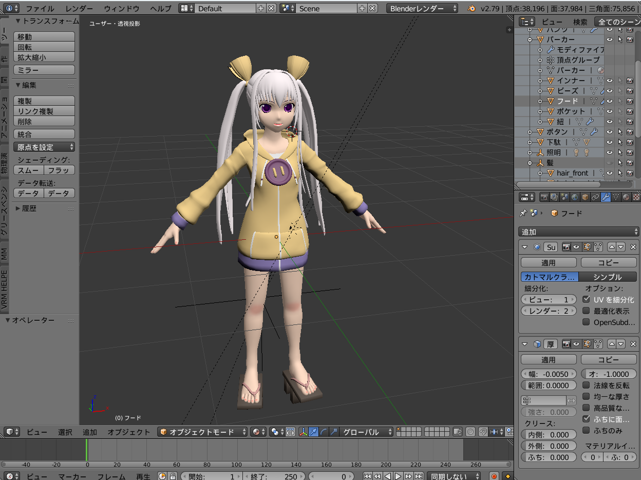
Task: Click the jump-to-start playback icon
Action: click(x=367, y=476)
